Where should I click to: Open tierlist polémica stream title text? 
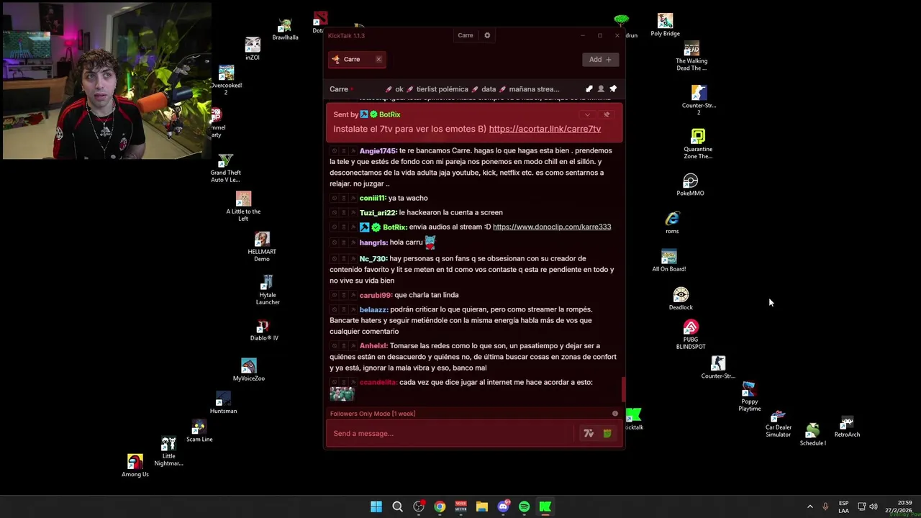click(442, 89)
